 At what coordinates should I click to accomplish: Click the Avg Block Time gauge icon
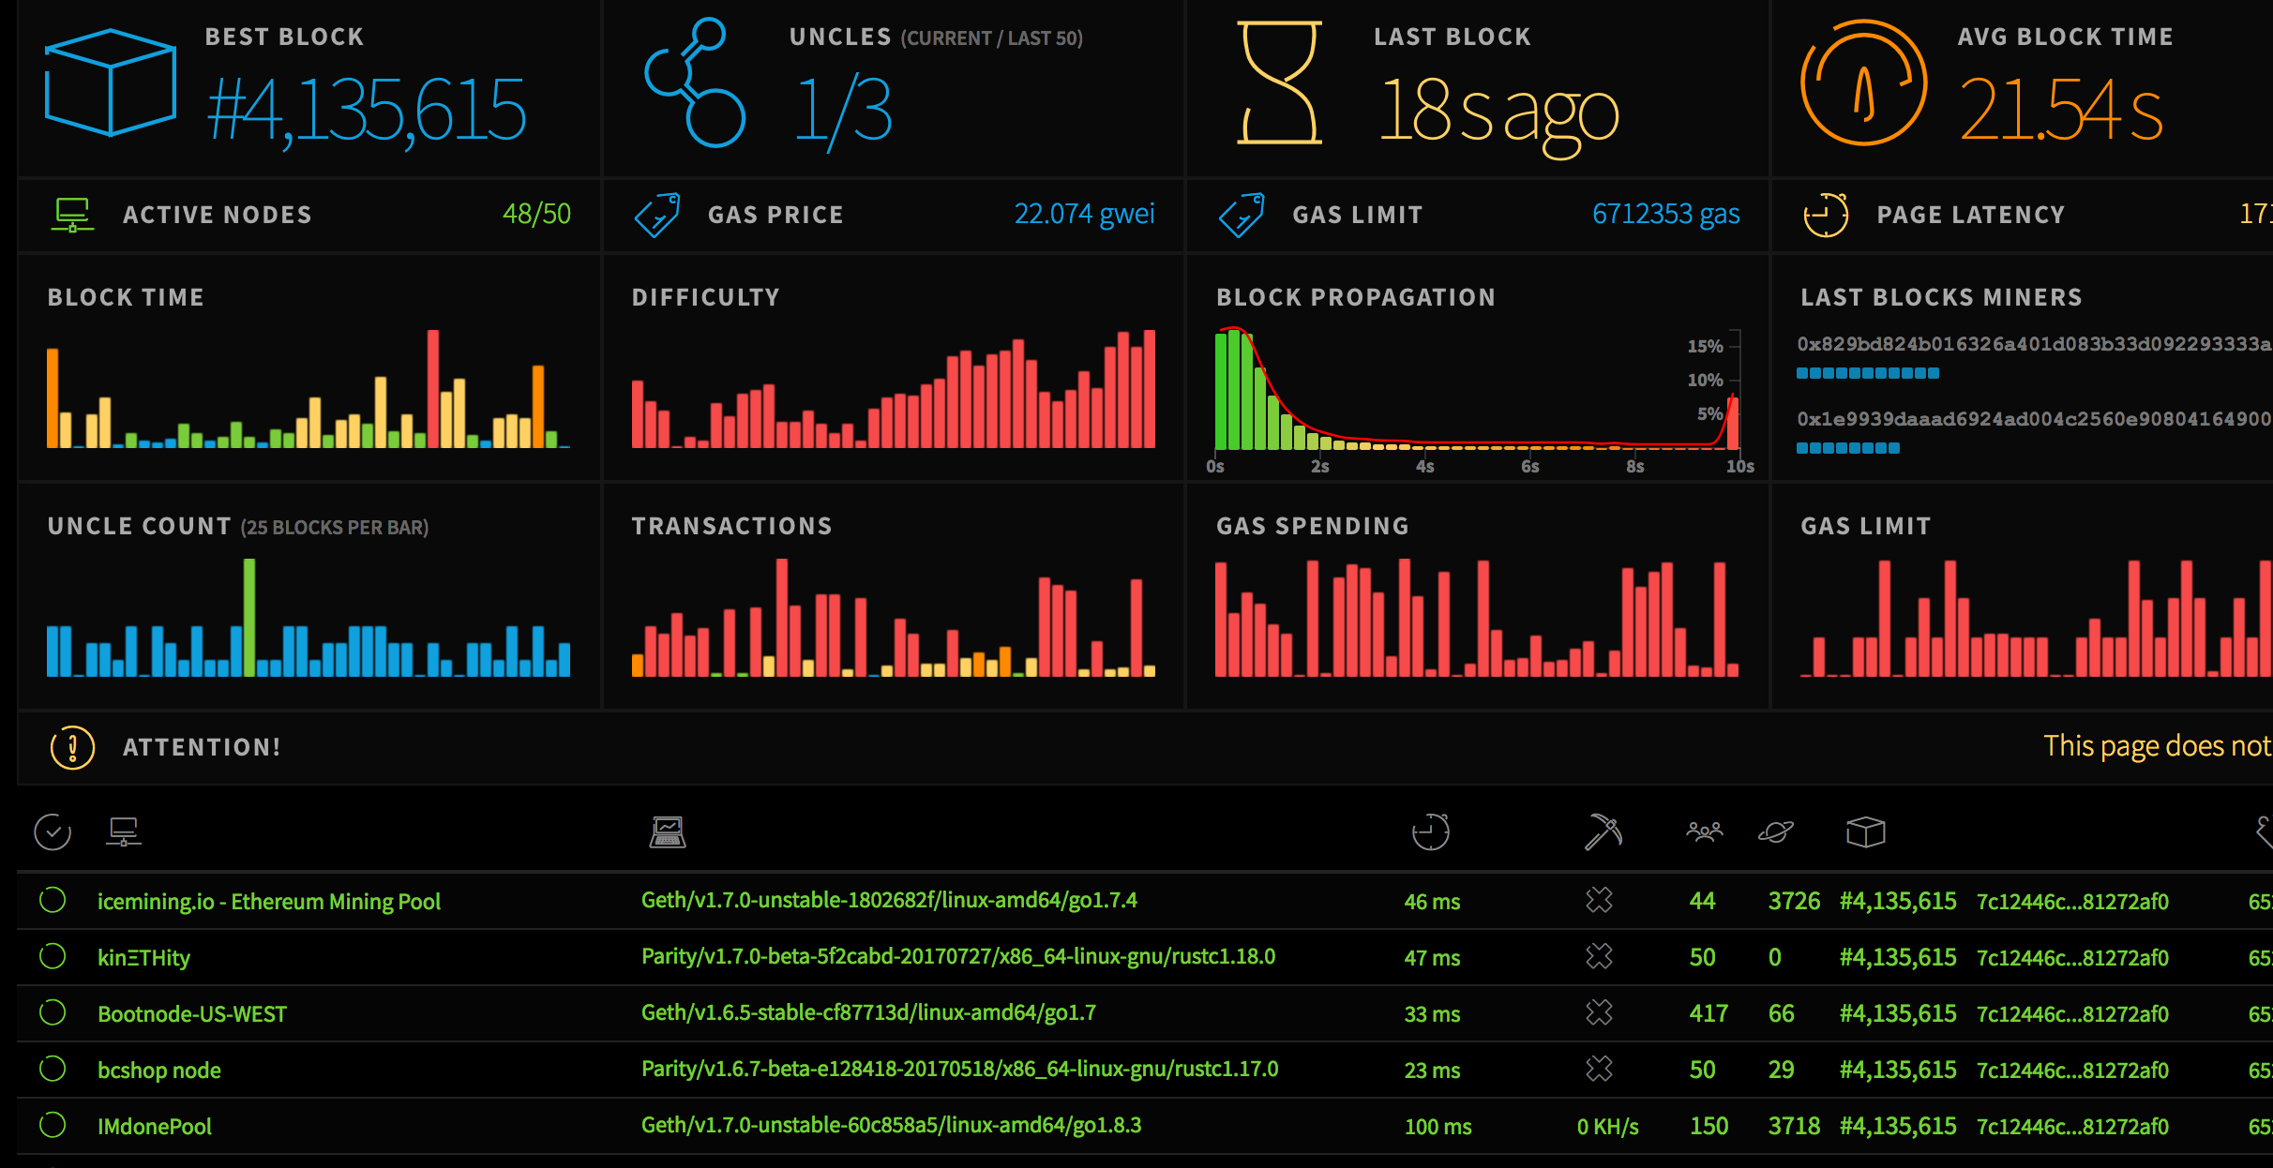point(1863,82)
